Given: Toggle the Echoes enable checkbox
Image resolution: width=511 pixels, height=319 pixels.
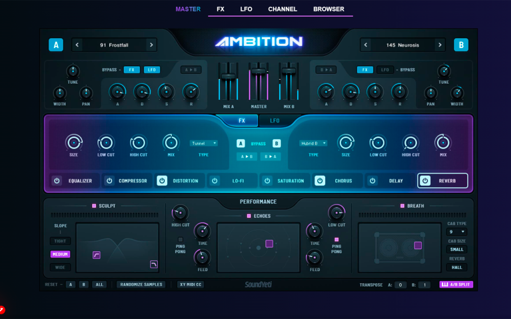Looking at the screenshot, I should point(249,216).
